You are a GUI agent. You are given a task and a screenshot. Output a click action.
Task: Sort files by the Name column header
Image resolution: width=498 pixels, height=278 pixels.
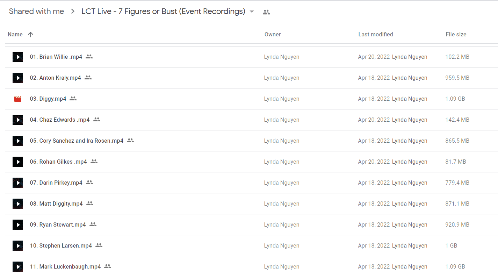coord(15,34)
